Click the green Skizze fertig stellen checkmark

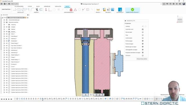133,9
